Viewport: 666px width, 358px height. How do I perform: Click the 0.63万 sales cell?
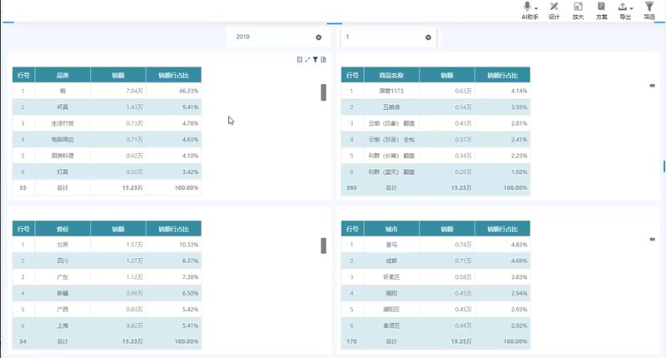447,91
